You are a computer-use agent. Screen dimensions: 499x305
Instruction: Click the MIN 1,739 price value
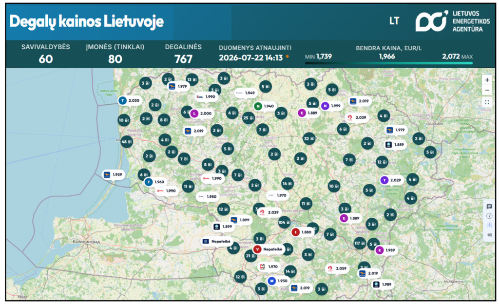pyautogui.click(x=318, y=57)
